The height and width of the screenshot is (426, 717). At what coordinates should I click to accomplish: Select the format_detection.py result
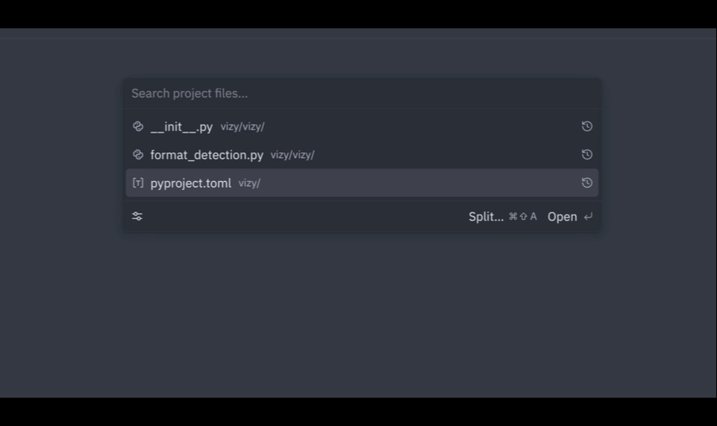click(x=362, y=155)
